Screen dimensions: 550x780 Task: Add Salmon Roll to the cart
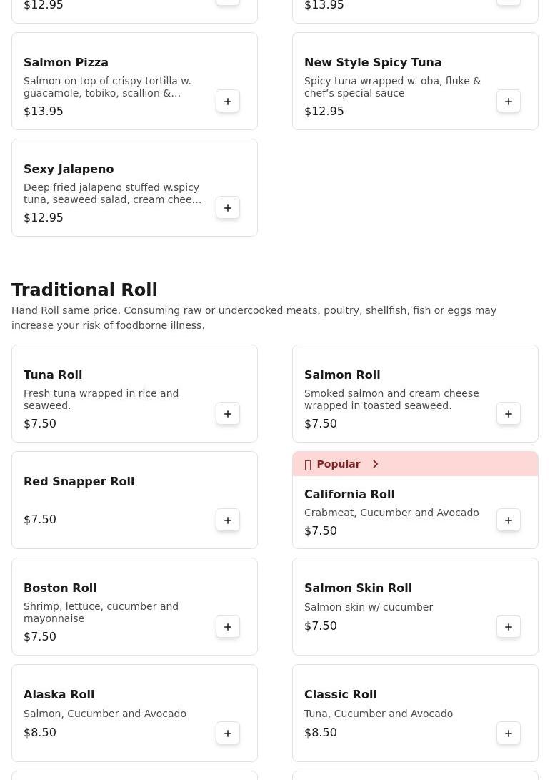509,414
